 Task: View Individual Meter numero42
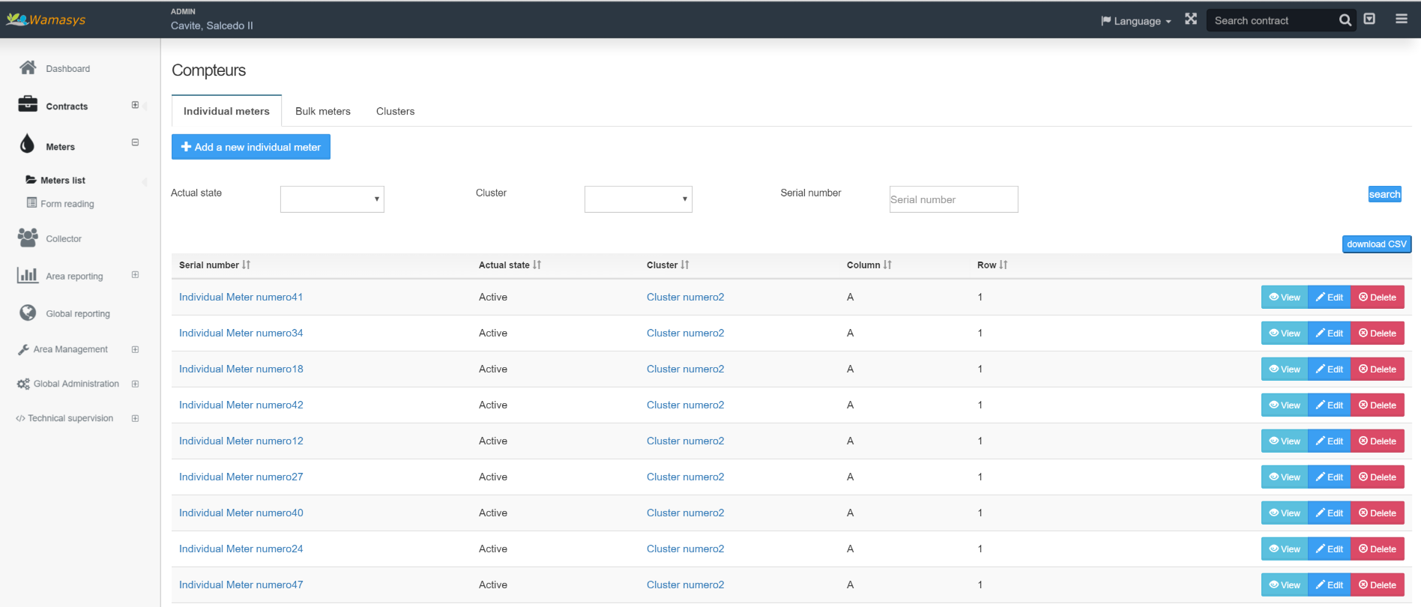tap(1285, 405)
